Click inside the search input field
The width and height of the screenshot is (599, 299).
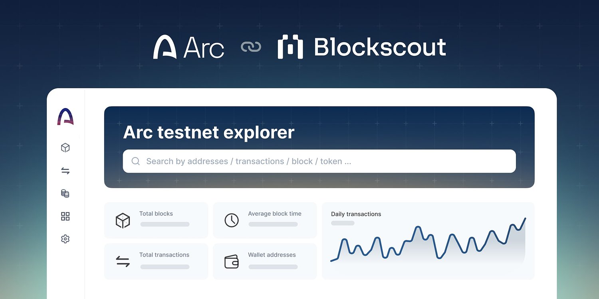click(x=280, y=161)
